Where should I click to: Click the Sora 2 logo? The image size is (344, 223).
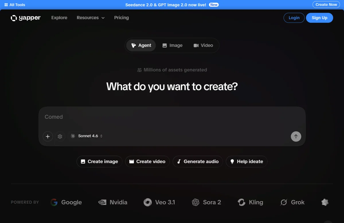(x=206, y=202)
